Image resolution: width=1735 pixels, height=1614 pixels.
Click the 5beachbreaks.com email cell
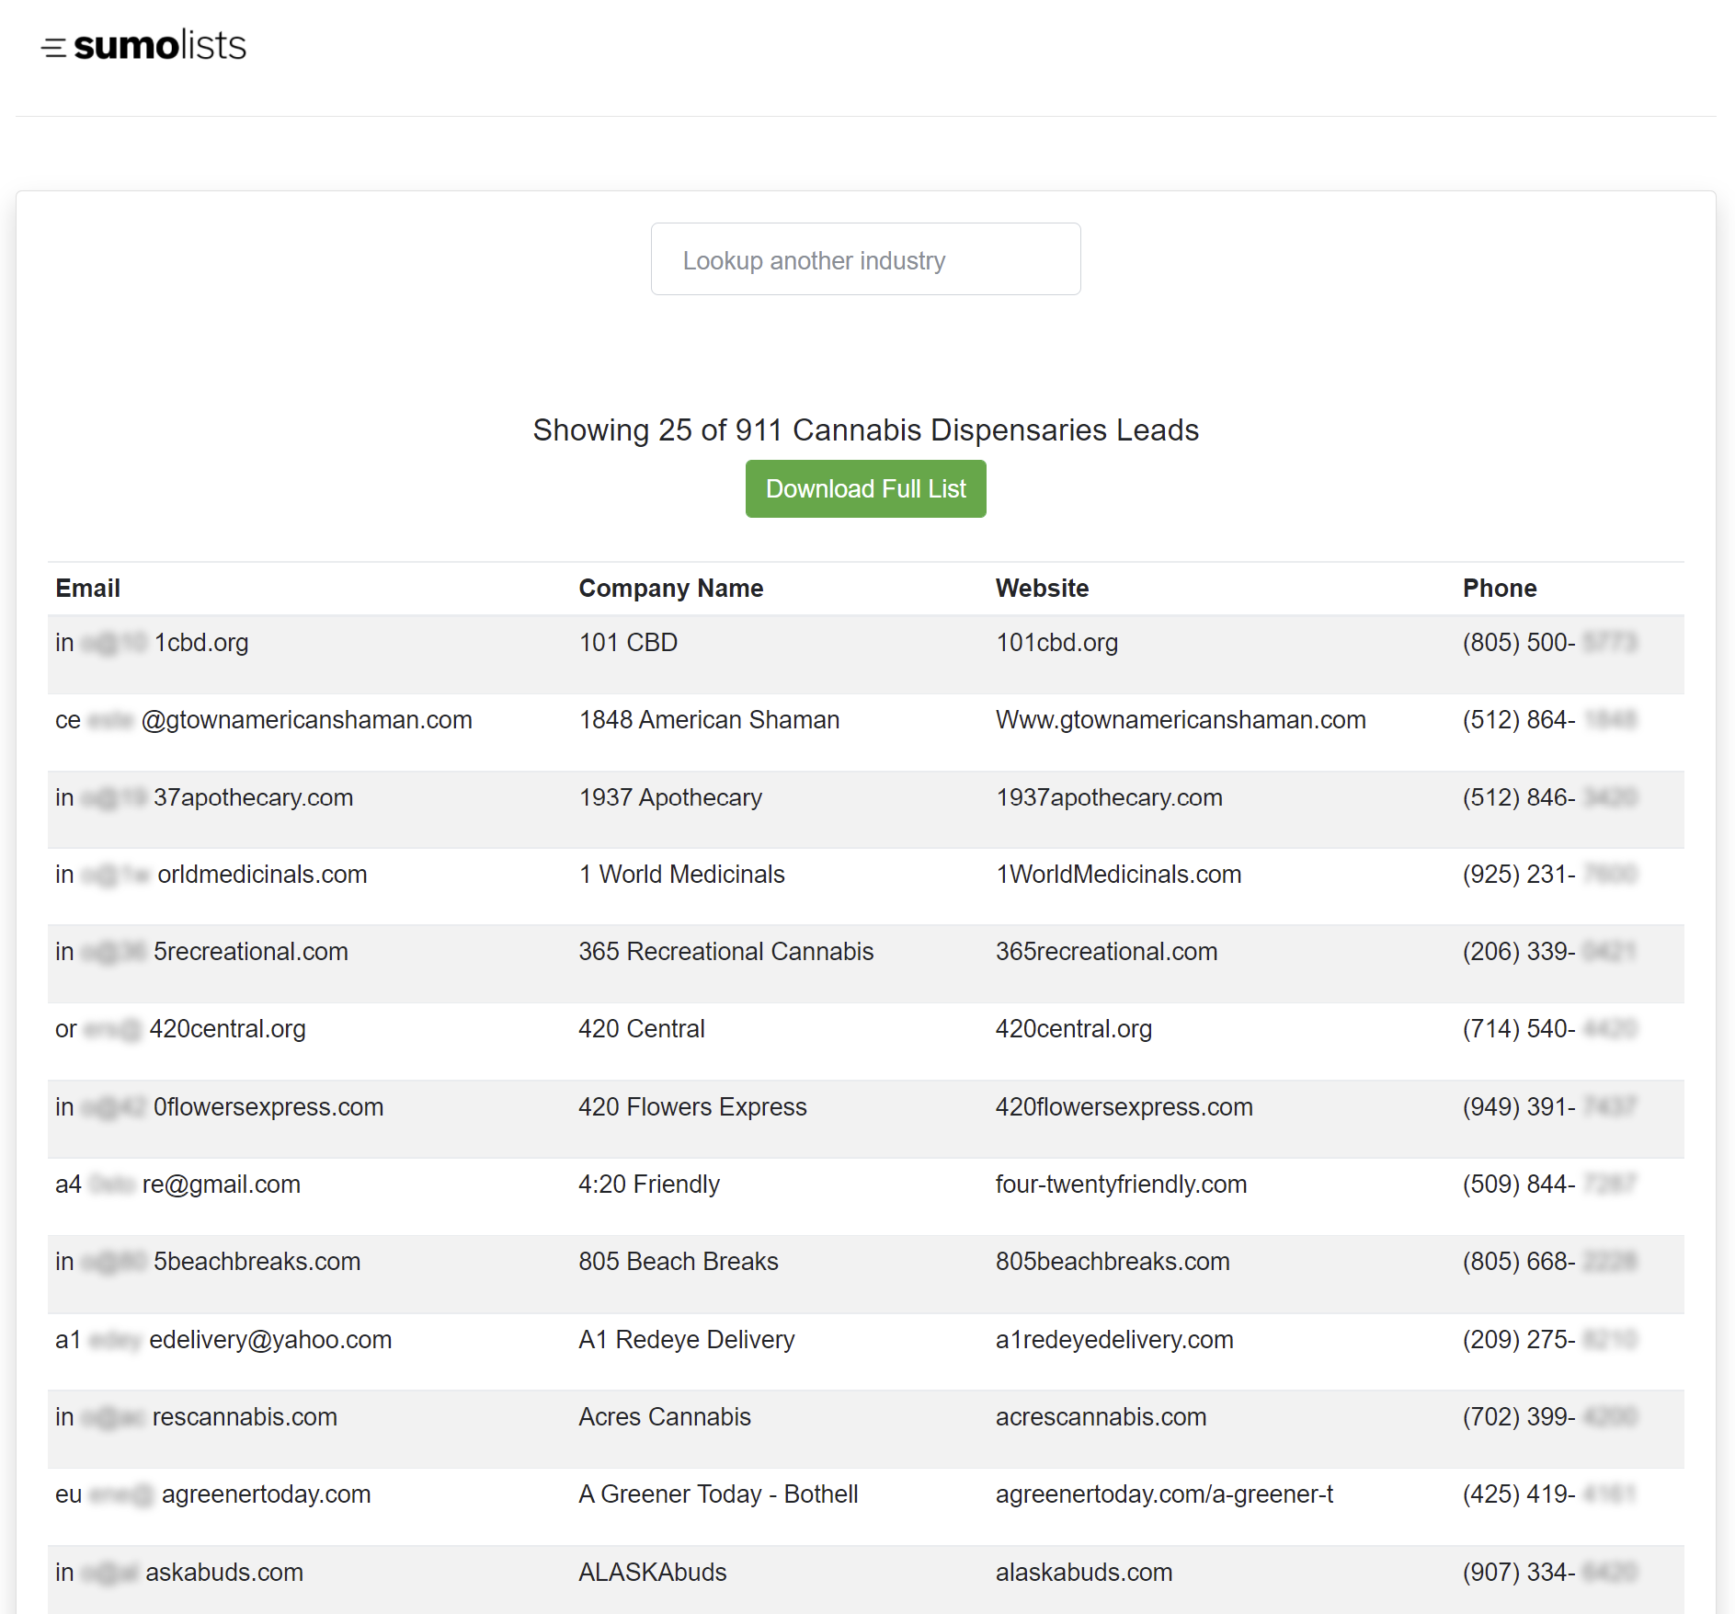(208, 1262)
